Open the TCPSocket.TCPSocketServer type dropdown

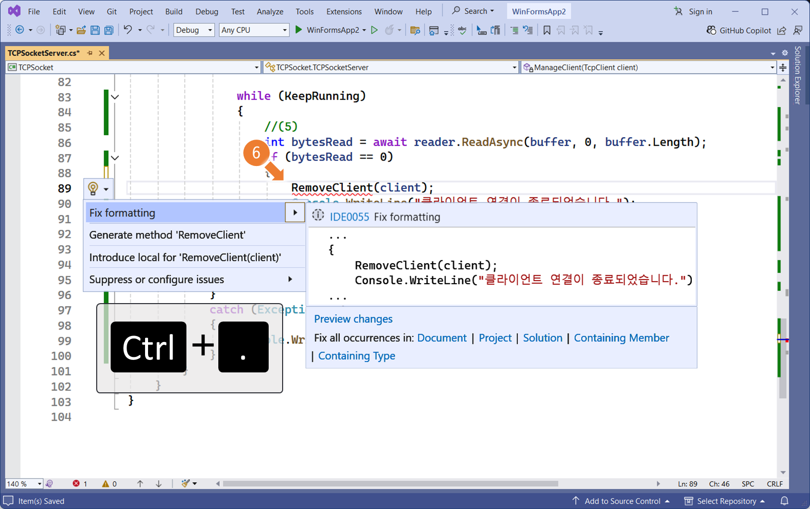pos(391,67)
